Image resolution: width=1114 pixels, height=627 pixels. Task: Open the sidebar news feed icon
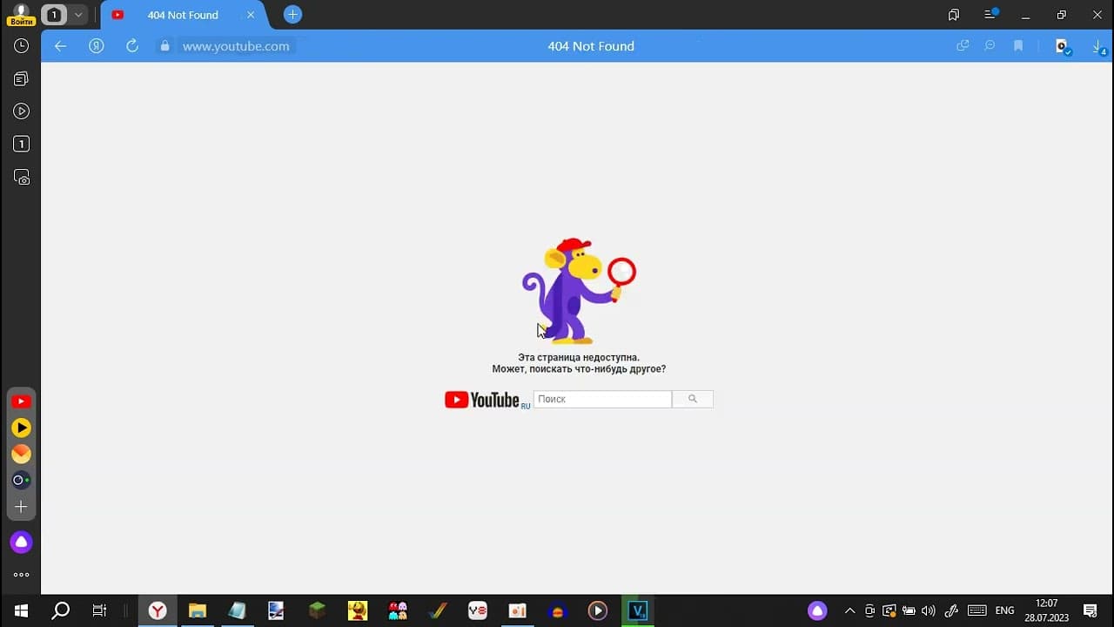pos(21,78)
